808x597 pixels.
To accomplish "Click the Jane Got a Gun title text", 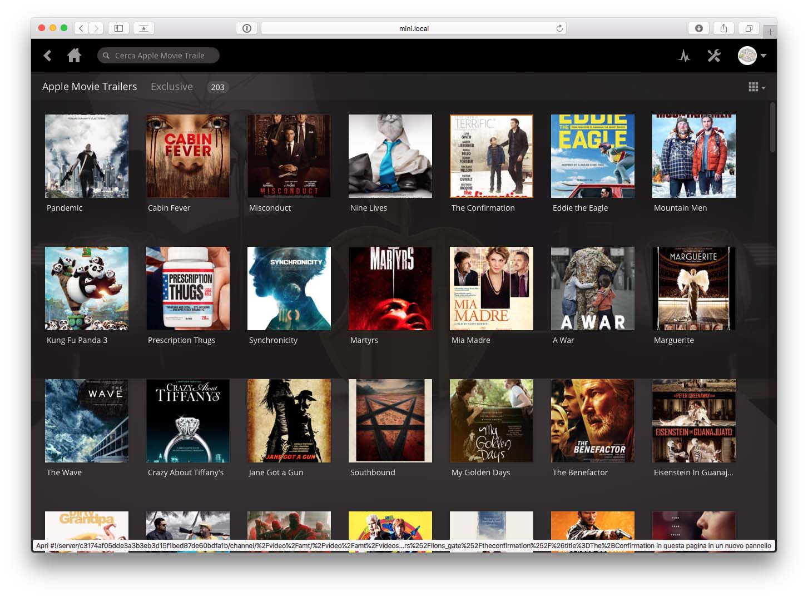I will [x=276, y=472].
